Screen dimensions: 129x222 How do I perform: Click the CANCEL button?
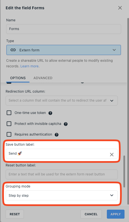click(x=91, y=214)
